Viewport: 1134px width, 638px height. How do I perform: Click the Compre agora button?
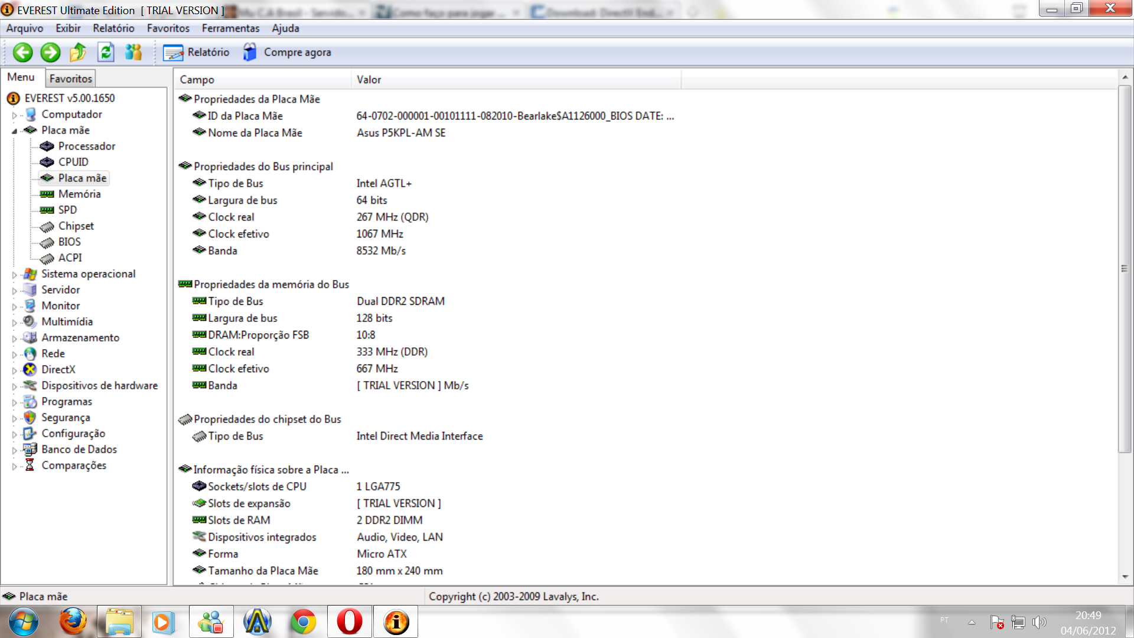[287, 53]
